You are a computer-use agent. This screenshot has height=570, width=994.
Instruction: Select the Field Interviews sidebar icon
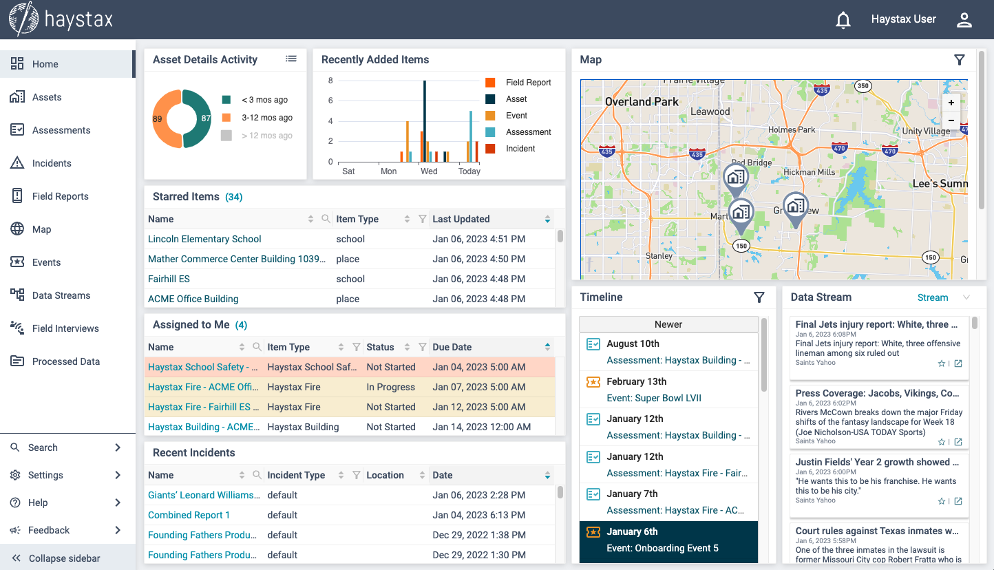coord(17,328)
